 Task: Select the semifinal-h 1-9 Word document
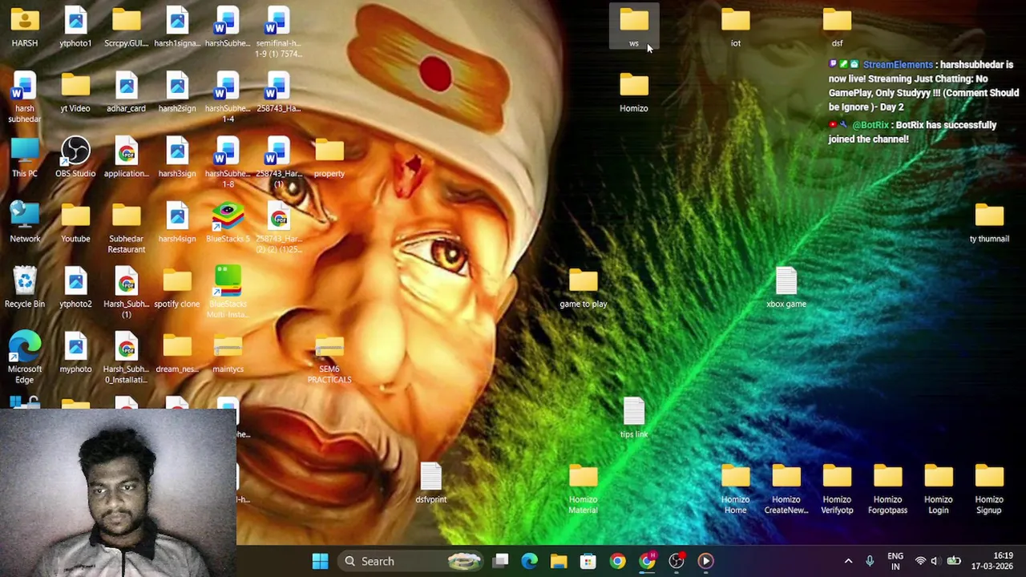click(278, 32)
